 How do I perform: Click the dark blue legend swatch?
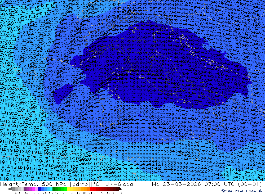point(39,189)
